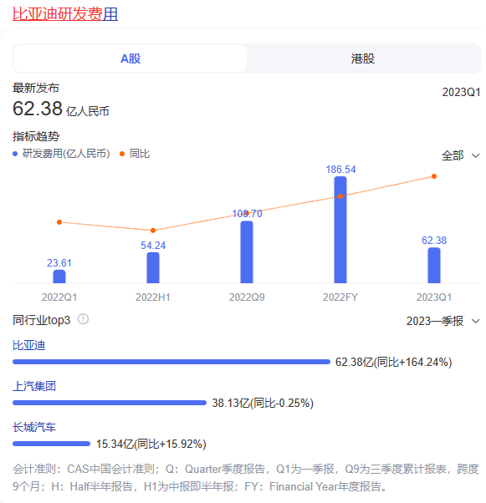Click the 38.13亿(同比-0.25%) value text
This screenshot has height=503, width=486.
263,404
